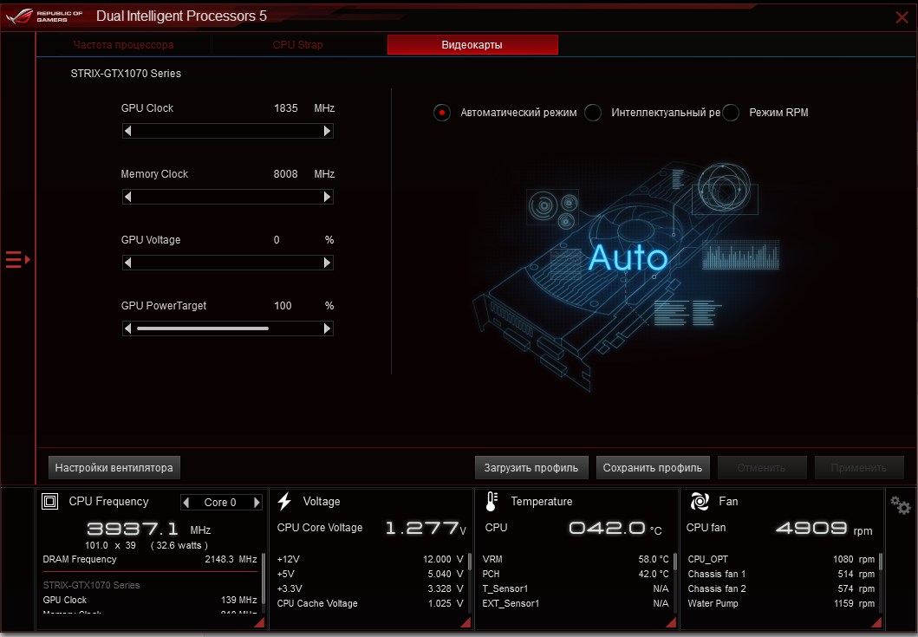
Task: Click the CPU Cache Voltage row
Action: click(x=370, y=603)
